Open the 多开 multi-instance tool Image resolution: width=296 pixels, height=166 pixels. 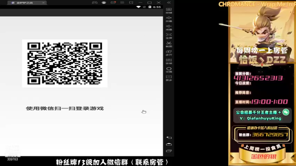coord(169,53)
